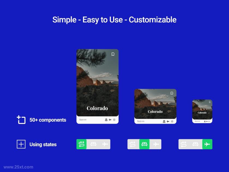Select the active green bed segment
229x172 pixels.
144,144
